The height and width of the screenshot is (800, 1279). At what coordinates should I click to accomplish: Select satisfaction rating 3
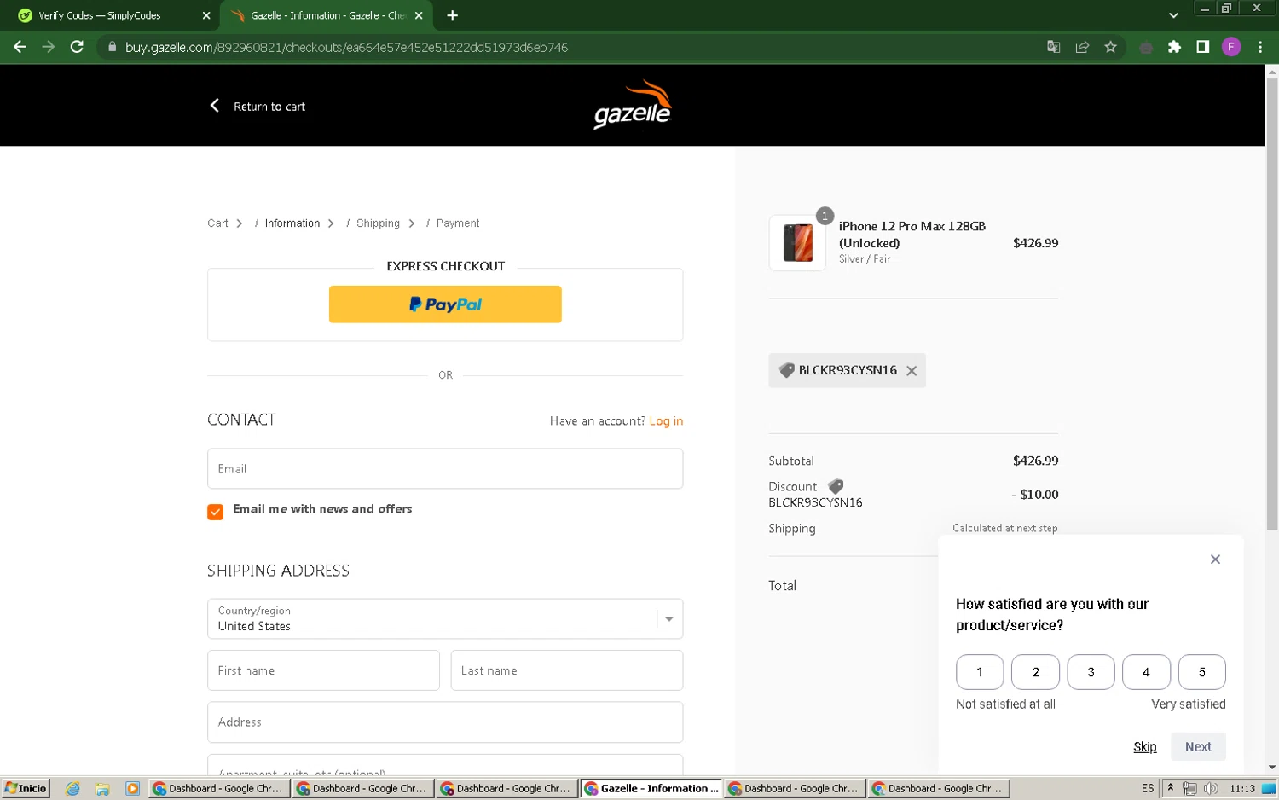click(1091, 672)
